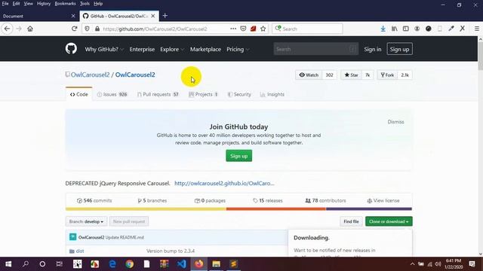Open the OwlCarousel2 repository name link
This screenshot has width=483, height=271.
click(135, 75)
